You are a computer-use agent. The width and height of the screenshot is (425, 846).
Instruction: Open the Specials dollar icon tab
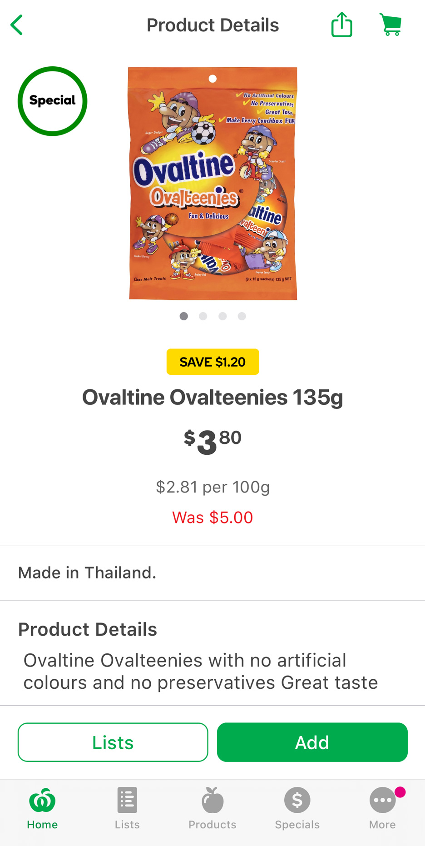pos(297,809)
